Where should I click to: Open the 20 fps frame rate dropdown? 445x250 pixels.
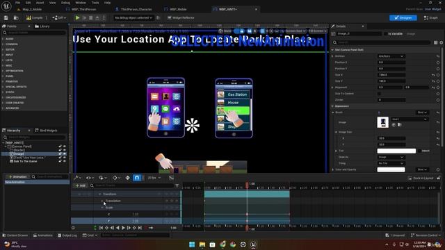click(154, 178)
